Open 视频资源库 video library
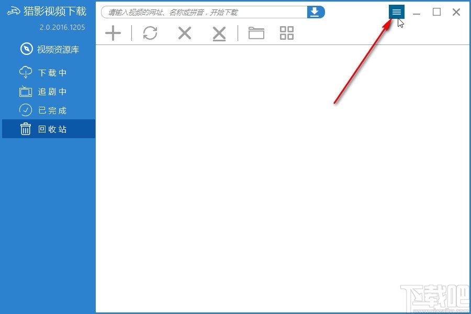Image resolution: width=471 pixels, height=314 pixels. pyautogui.click(x=49, y=49)
